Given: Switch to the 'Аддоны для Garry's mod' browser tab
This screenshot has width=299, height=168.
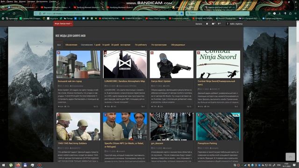Looking at the screenshot, I should pos(220,7).
